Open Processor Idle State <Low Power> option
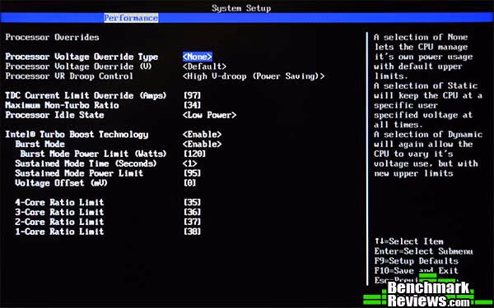Viewport: 494px width, 308px height. (x=209, y=115)
